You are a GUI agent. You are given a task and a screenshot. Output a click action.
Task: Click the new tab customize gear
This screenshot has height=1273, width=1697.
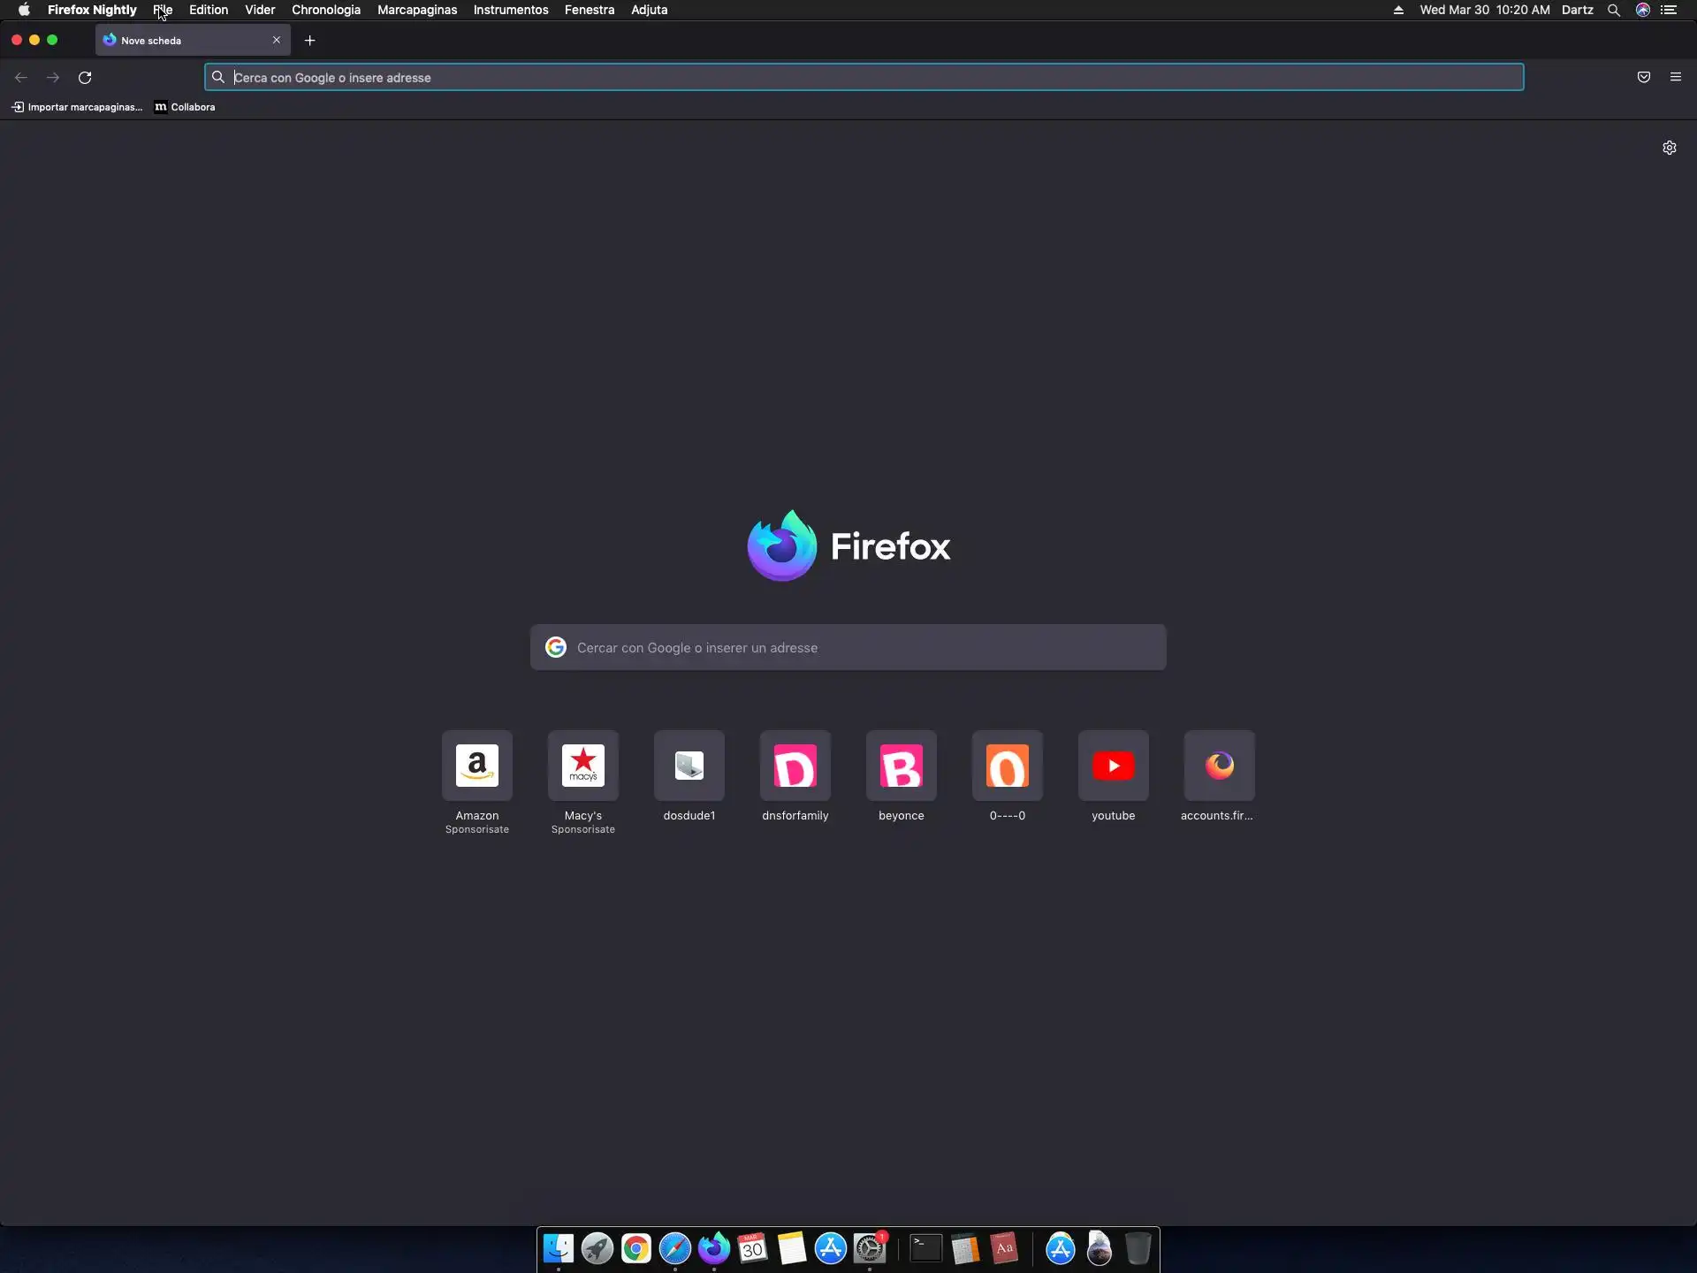pyautogui.click(x=1669, y=148)
